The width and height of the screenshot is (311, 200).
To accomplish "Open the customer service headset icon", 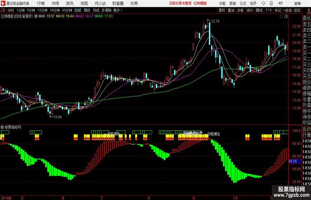I will point(263,3).
